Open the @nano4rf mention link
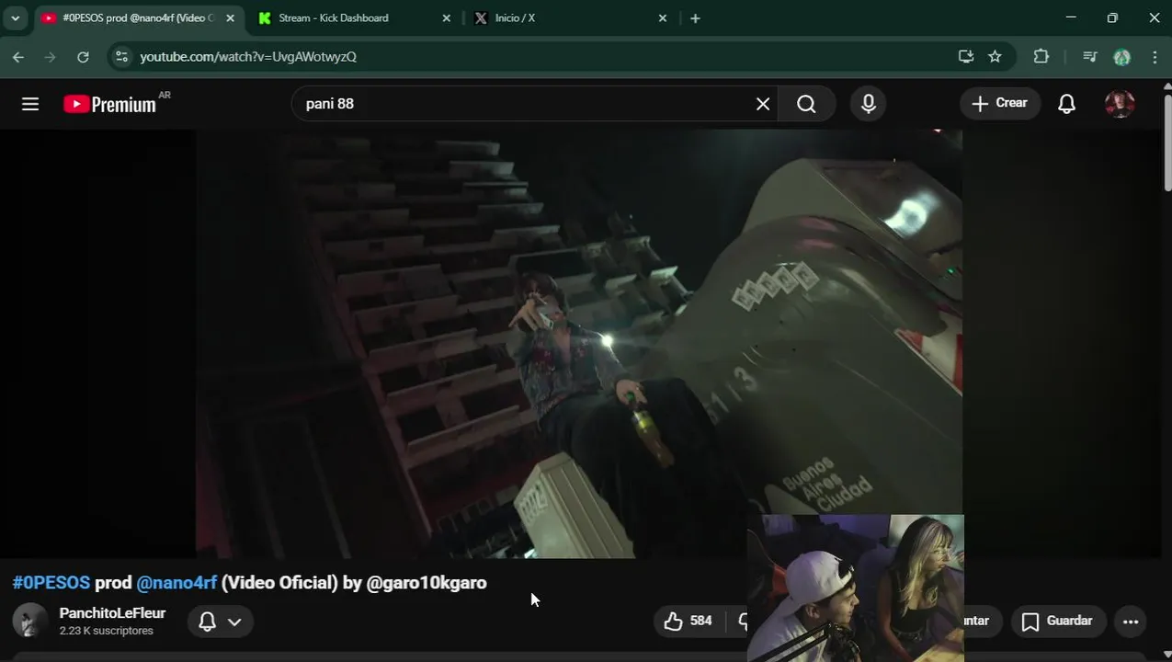 (x=176, y=583)
